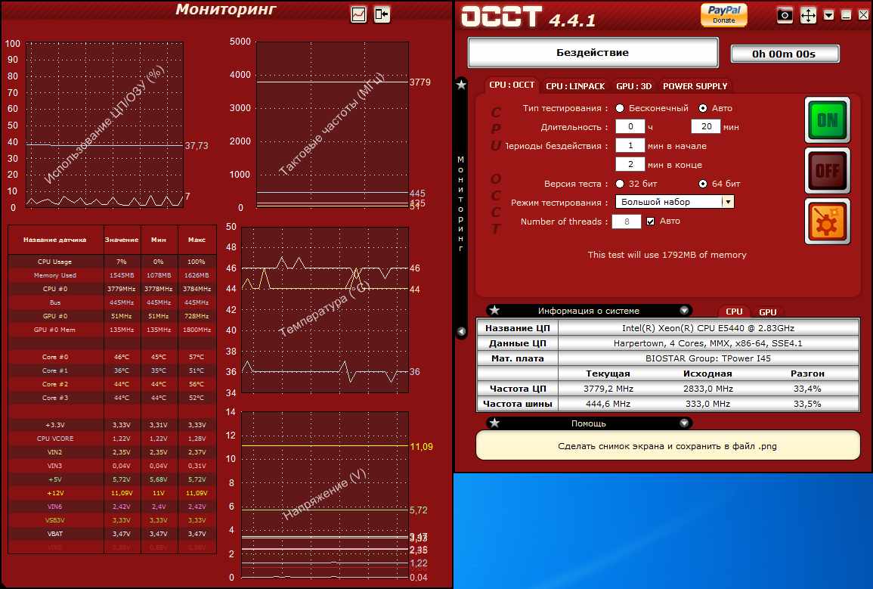873x589 pixels.
Task: Click the star icon above the Monitoring sidebar
Action: click(461, 85)
